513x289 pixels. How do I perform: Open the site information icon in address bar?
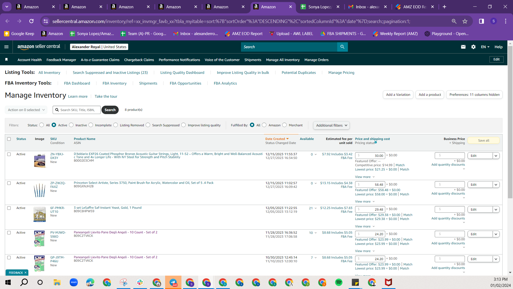[x=46, y=21]
